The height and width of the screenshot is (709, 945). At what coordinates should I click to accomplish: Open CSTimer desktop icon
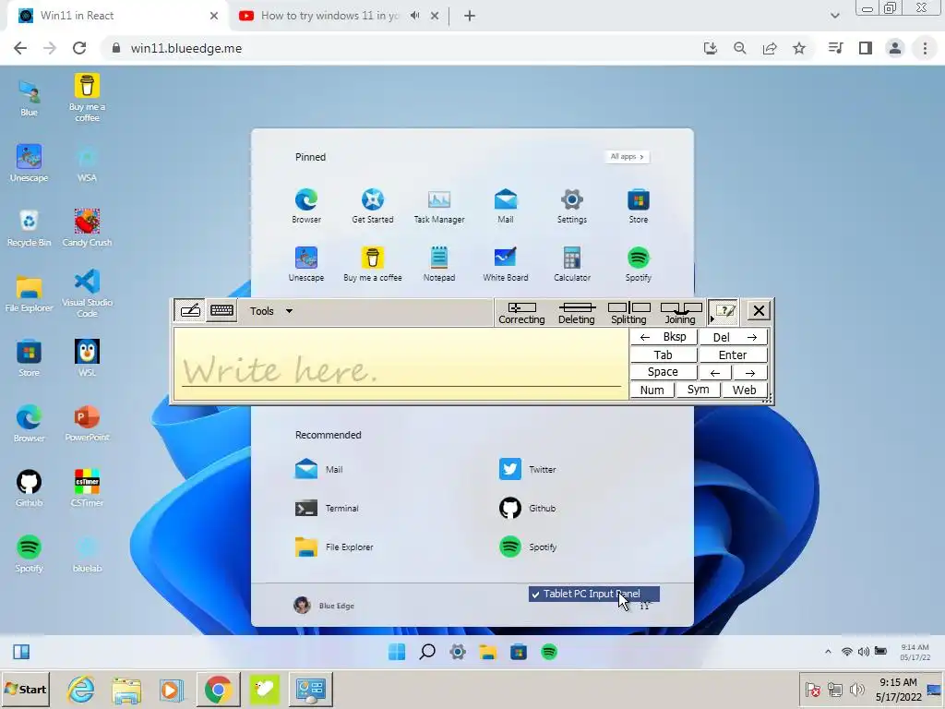tap(87, 488)
